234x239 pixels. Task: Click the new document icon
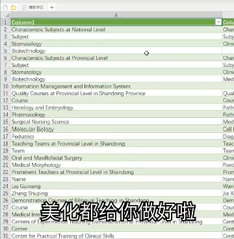(6, 8)
